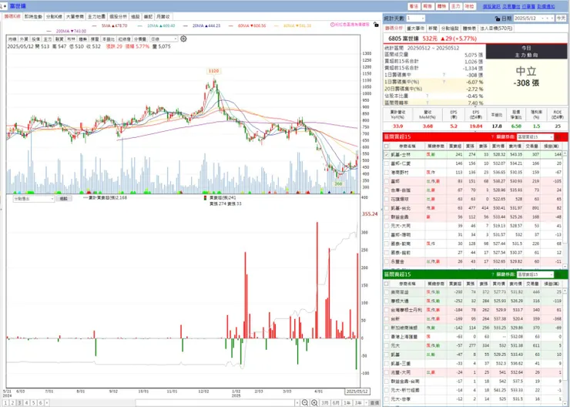Open the 新聞 tab in right panel
The height and width of the screenshot is (407, 570).
(433, 29)
